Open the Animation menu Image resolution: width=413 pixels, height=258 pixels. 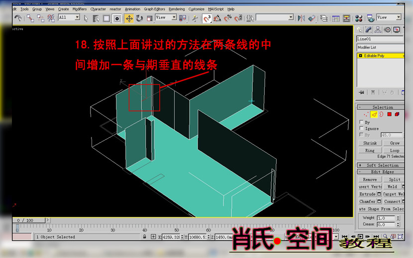[132, 9]
